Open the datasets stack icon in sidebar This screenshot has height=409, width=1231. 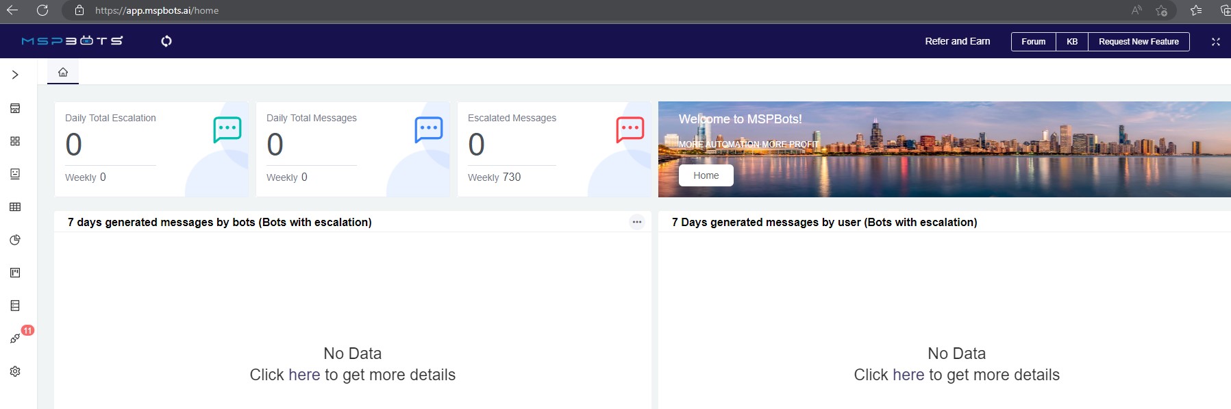[15, 306]
